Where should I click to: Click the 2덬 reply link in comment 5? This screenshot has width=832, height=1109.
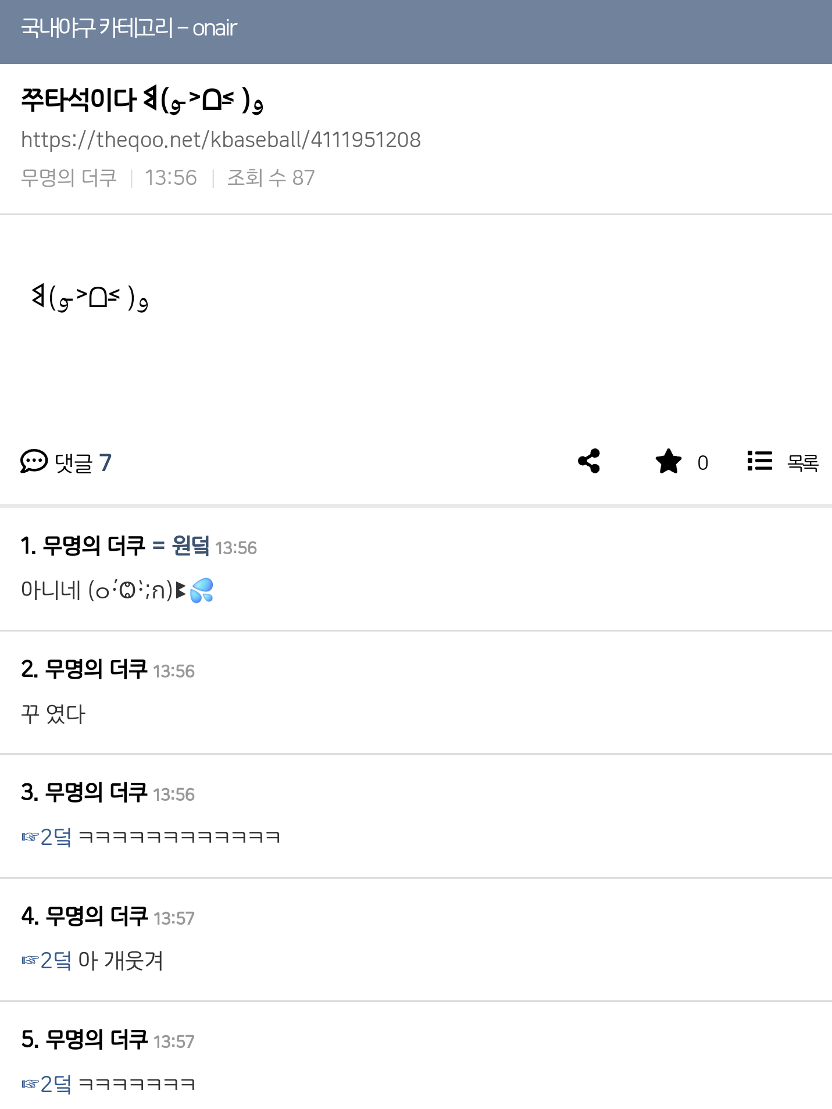[x=56, y=1084]
